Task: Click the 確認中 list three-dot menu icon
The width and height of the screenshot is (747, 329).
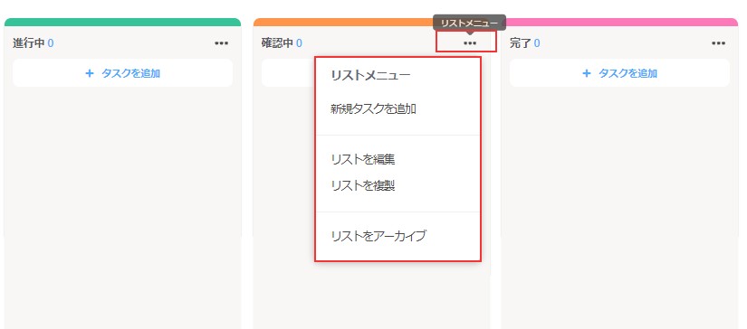Action: [470, 43]
